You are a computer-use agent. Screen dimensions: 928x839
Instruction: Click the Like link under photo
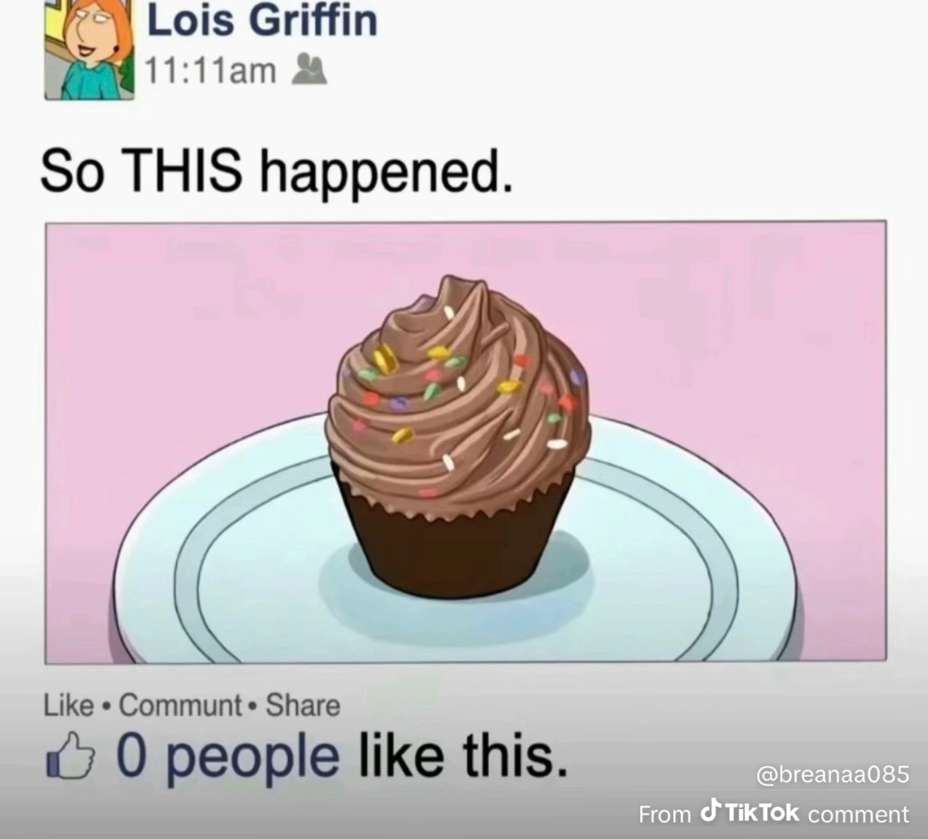point(69,705)
